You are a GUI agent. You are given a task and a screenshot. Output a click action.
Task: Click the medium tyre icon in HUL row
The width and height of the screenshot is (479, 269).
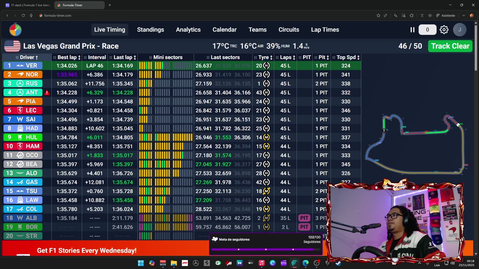(x=266, y=137)
